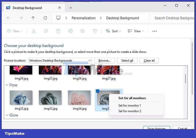Click the Delete trash icon
The height and width of the screenshot is (138, 196).
[x=95, y=31]
